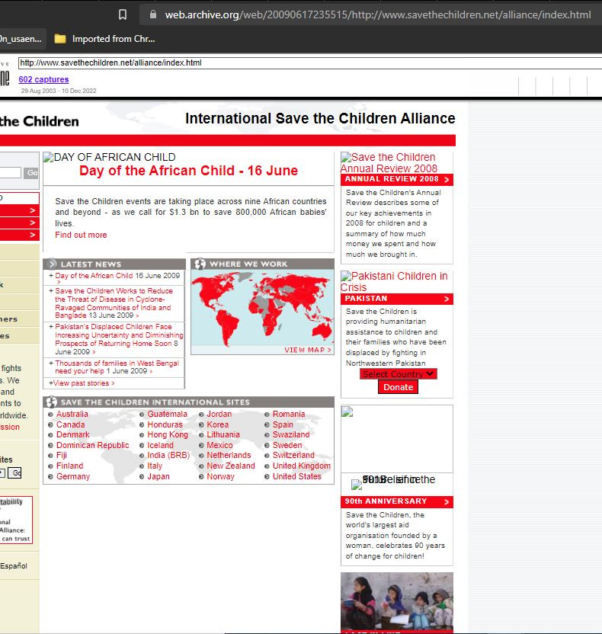The width and height of the screenshot is (602, 634).
Task: Open the Denmark site link
Action: click(73, 434)
